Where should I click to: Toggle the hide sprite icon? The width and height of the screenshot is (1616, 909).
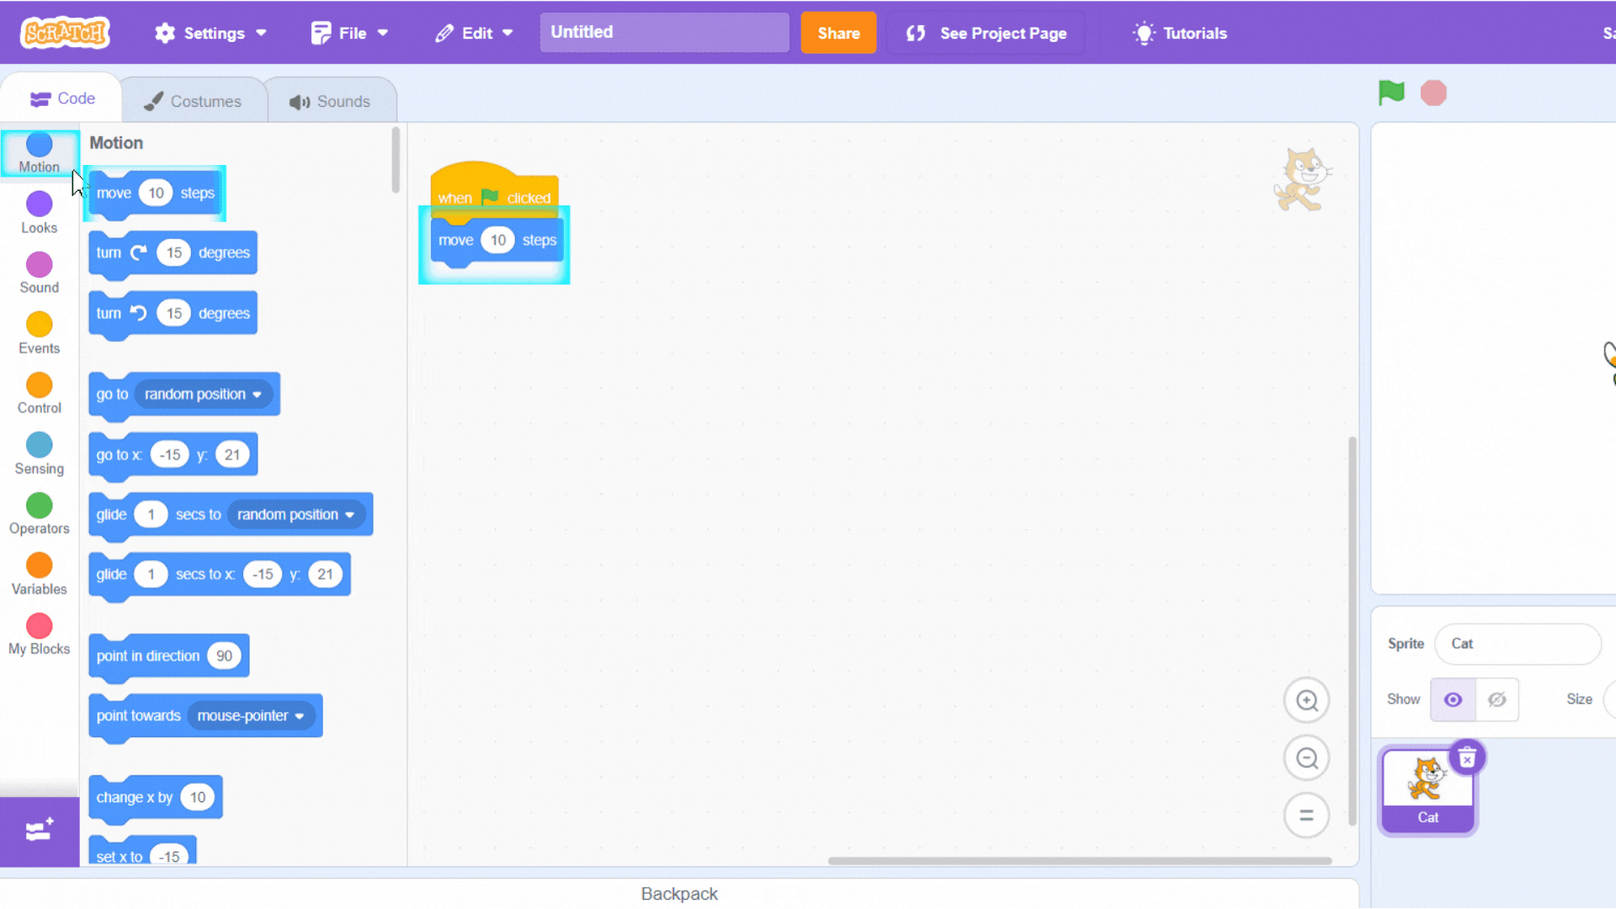[1496, 699]
